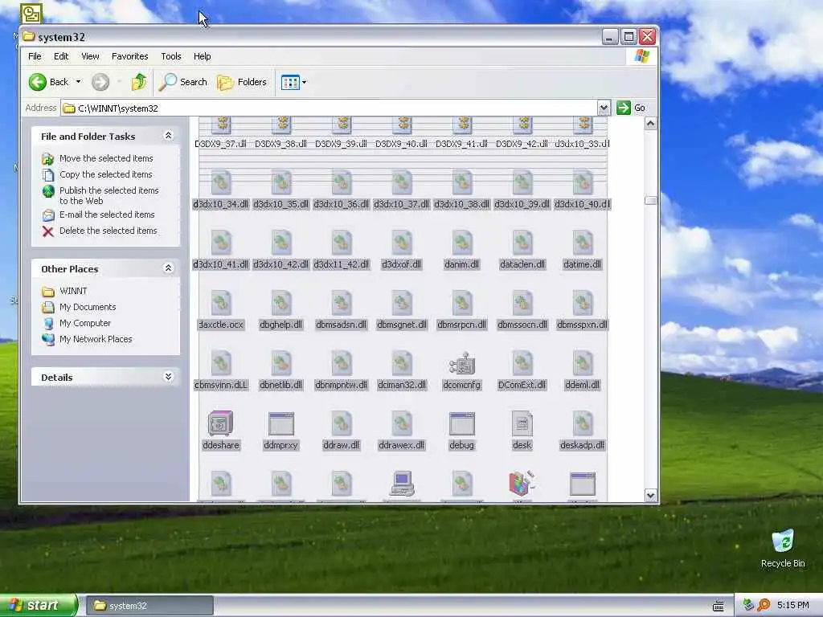The width and height of the screenshot is (823, 617).
Task: Open My Computer from Other Places
Action: (84, 323)
